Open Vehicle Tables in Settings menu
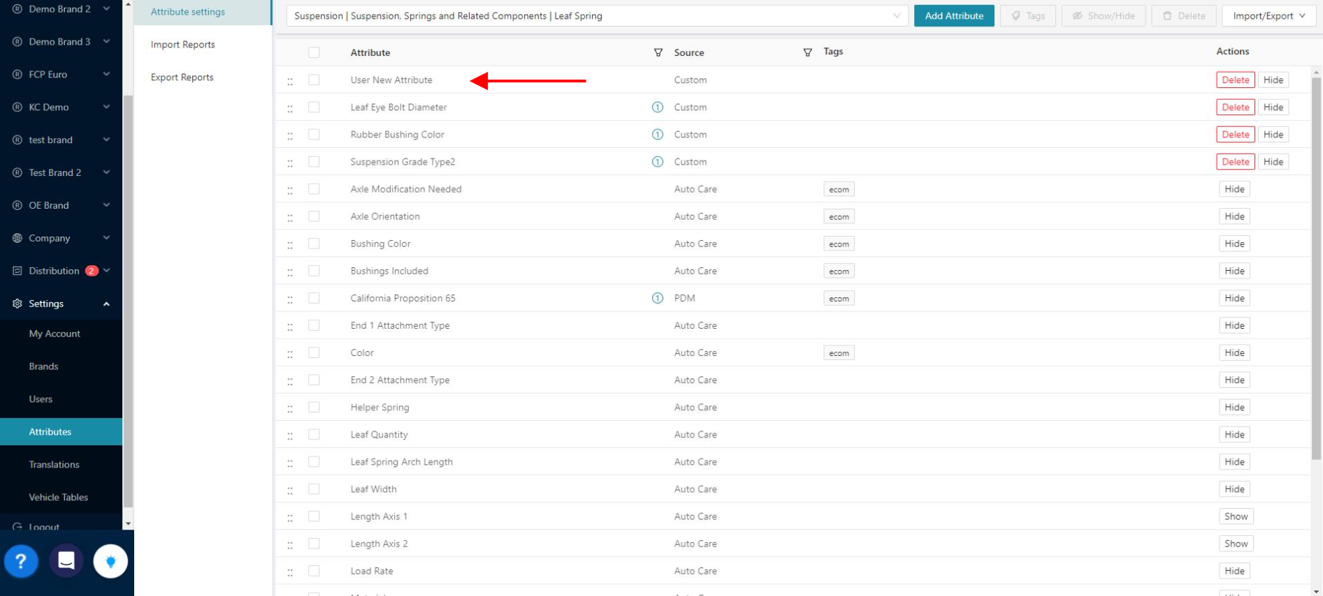Image resolution: width=1323 pixels, height=596 pixels. (58, 498)
